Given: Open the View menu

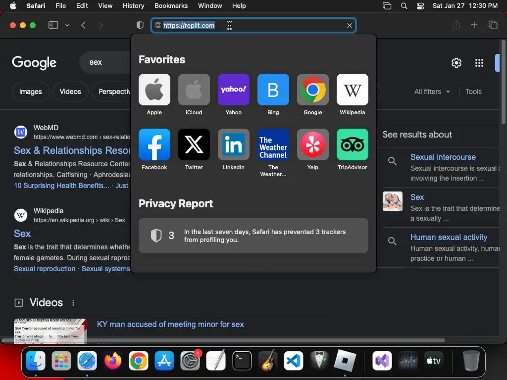Looking at the screenshot, I should coord(105,5).
